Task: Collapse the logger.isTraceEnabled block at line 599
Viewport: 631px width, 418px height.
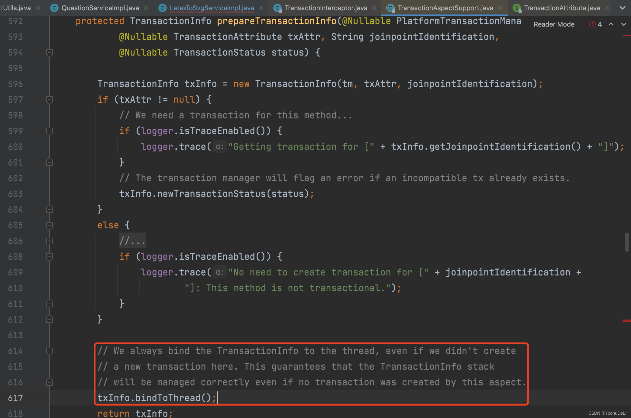Action: (50, 131)
